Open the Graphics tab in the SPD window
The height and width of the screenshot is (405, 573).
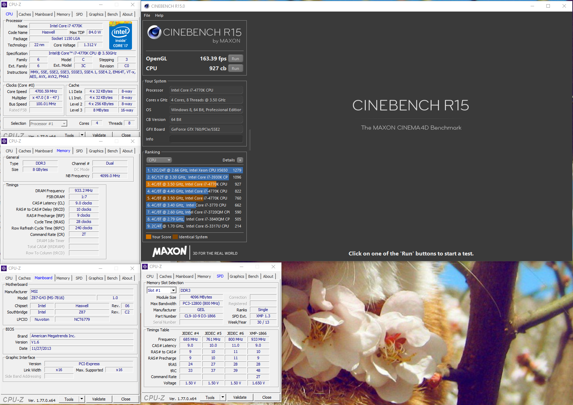tap(237, 276)
